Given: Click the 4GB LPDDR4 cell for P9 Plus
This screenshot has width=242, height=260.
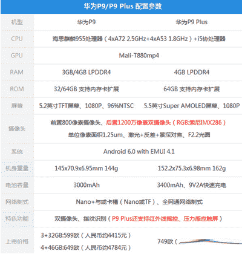Looking at the screenshot, I should [192, 72].
